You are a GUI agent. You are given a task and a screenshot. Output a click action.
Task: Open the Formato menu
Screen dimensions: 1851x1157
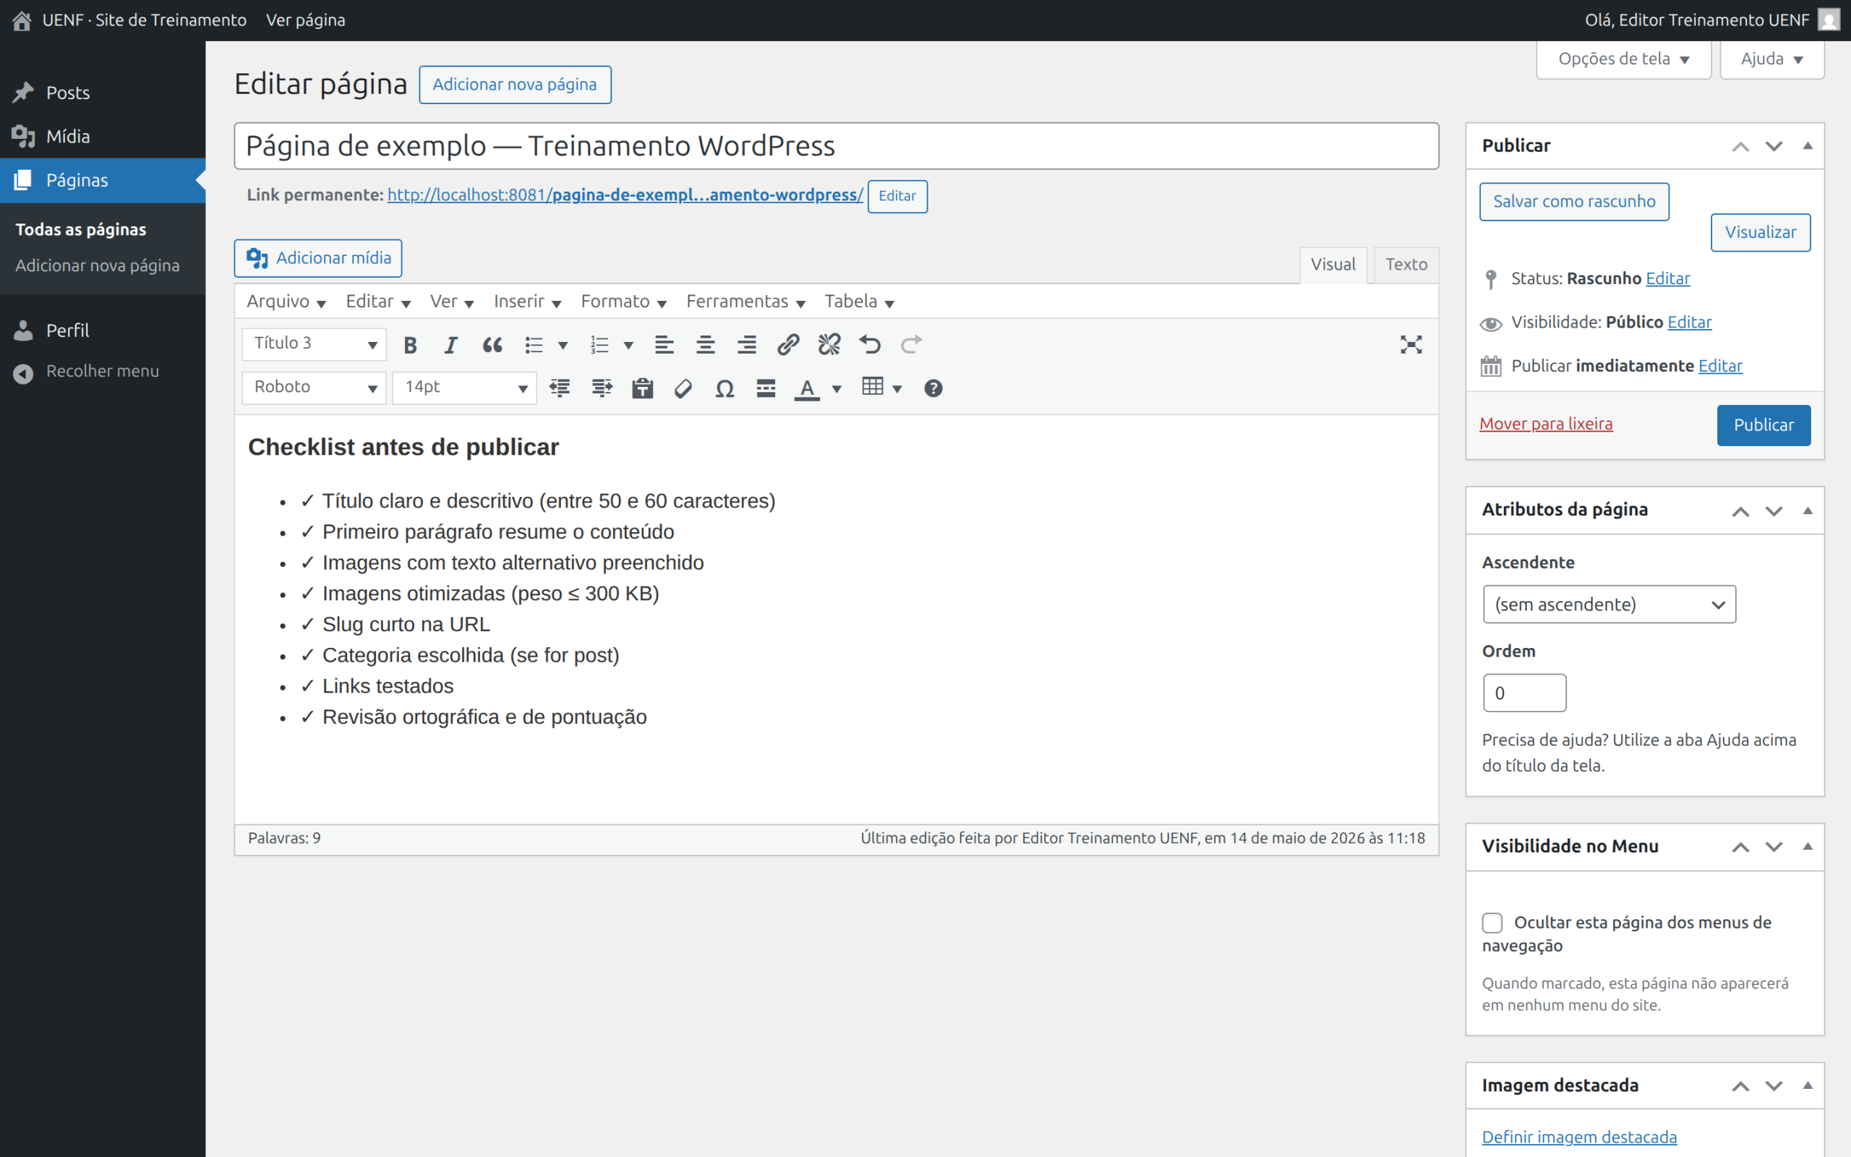pyautogui.click(x=623, y=302)
